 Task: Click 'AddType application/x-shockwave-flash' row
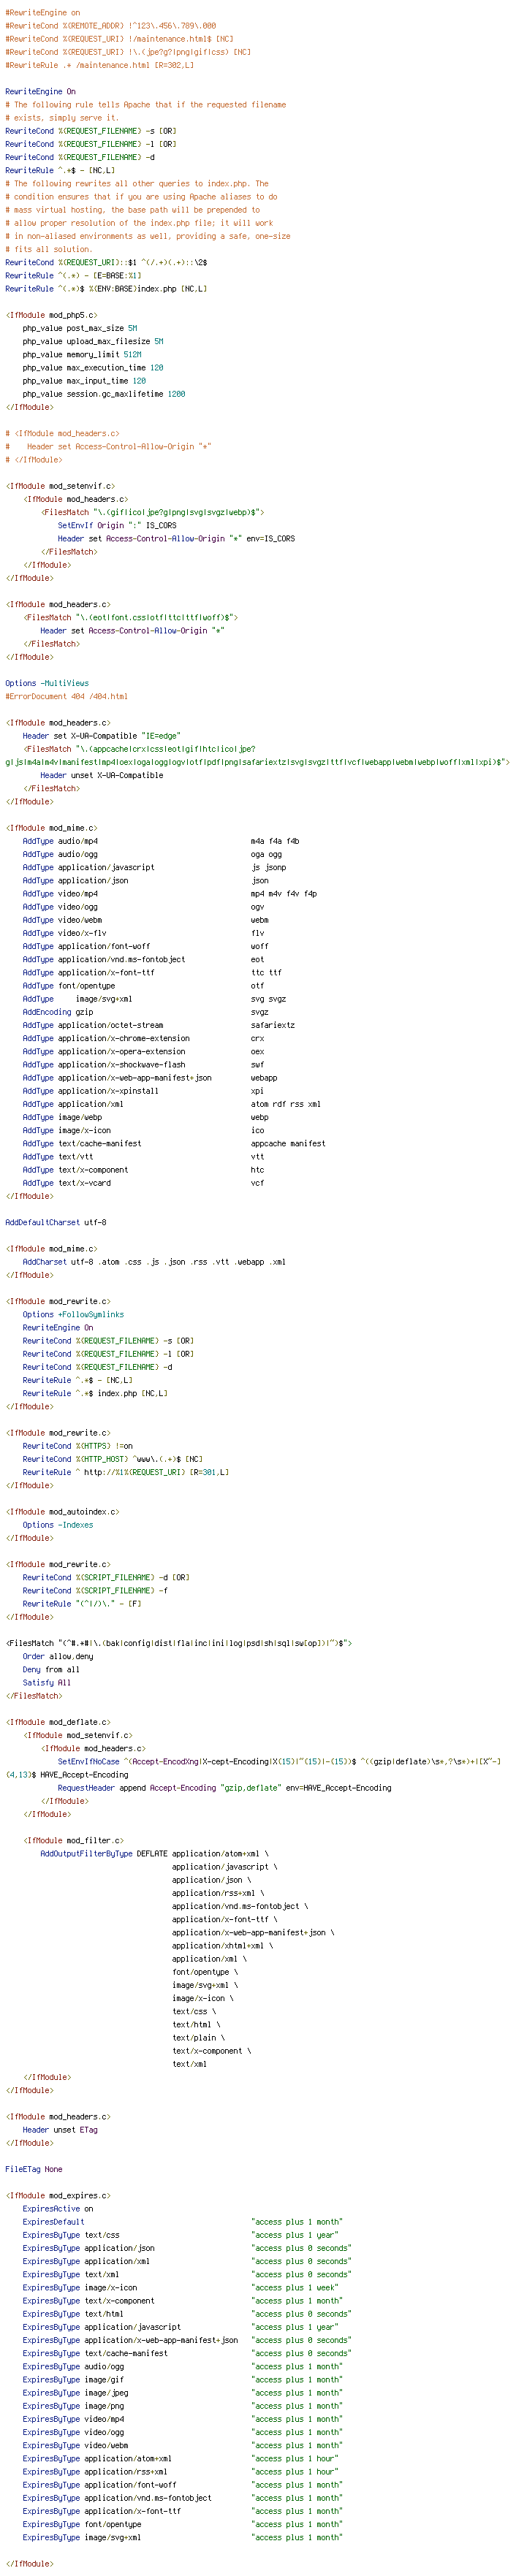[143, 1064]
